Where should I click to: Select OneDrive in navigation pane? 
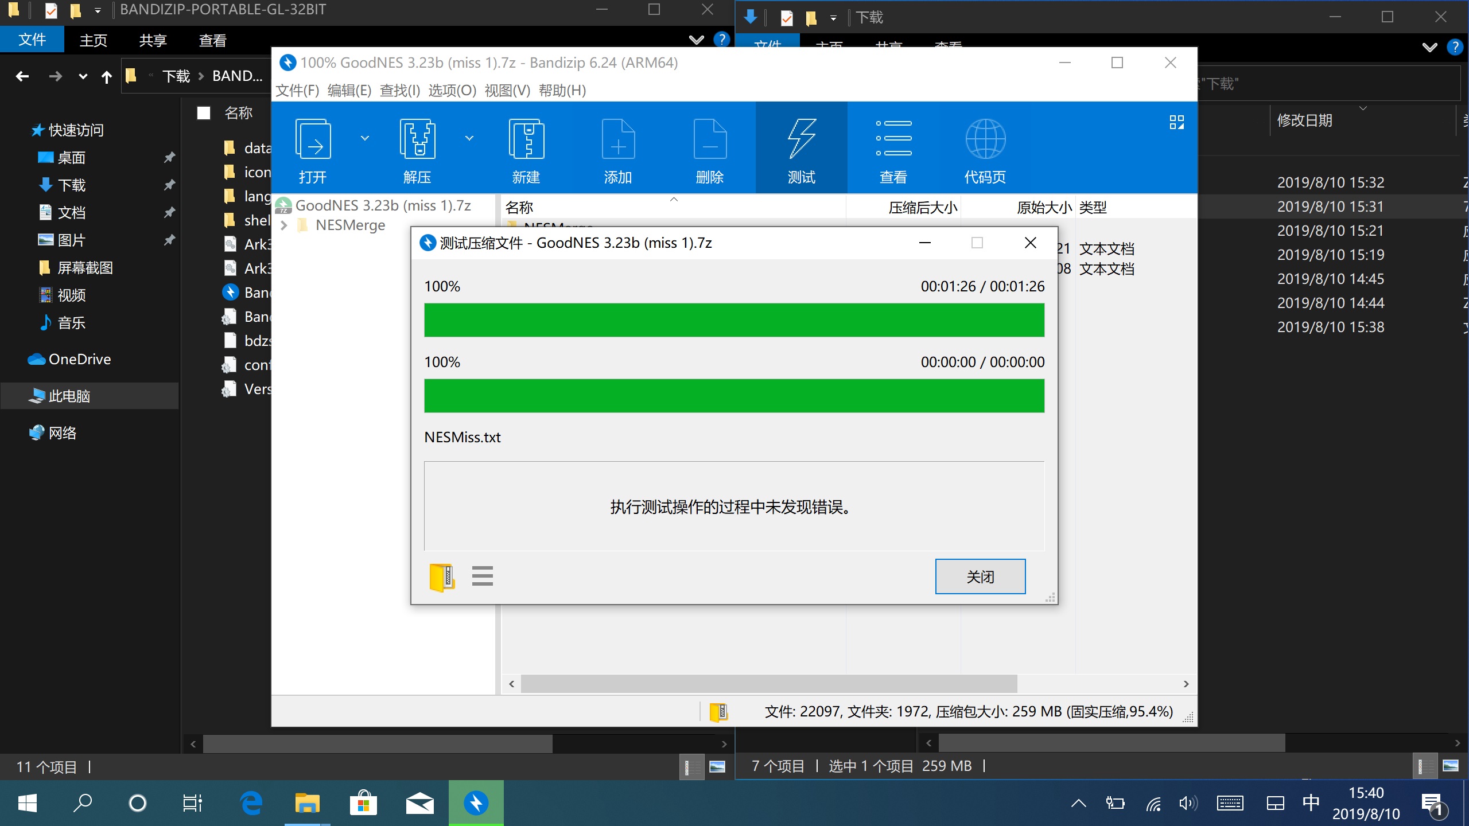69,359
